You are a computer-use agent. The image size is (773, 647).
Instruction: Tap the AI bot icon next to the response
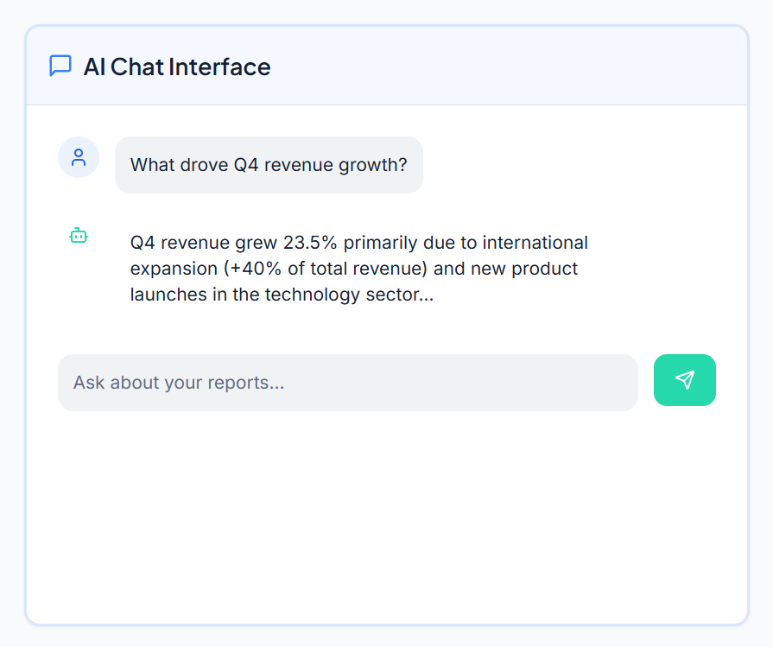(78, 235)
